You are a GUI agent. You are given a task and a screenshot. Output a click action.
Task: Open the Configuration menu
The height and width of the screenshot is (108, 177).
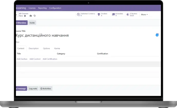(x=55, y=8)
